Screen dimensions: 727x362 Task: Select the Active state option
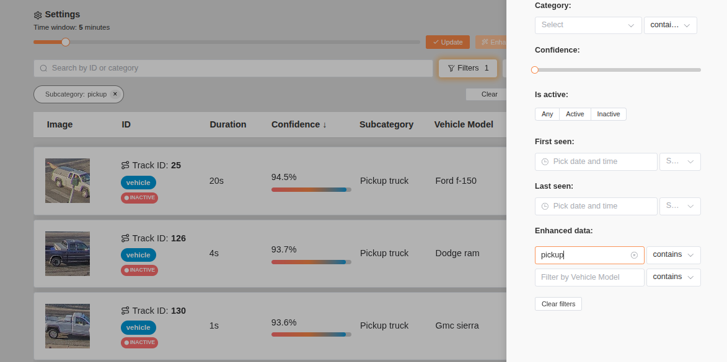[575, 114]
